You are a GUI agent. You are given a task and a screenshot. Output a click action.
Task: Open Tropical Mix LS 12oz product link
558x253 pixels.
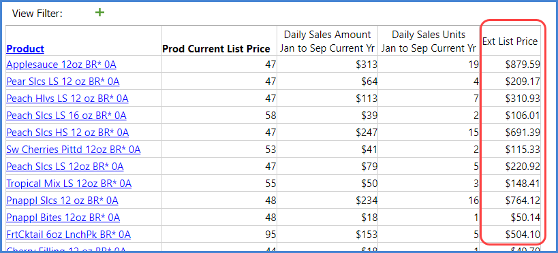(69, 184)
